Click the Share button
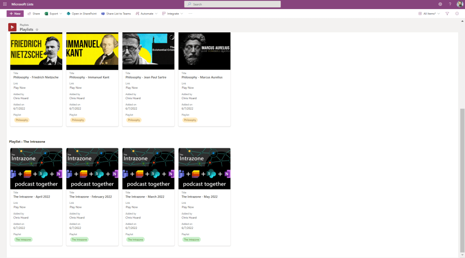This screenshot has width=465, height=258. 34,14
